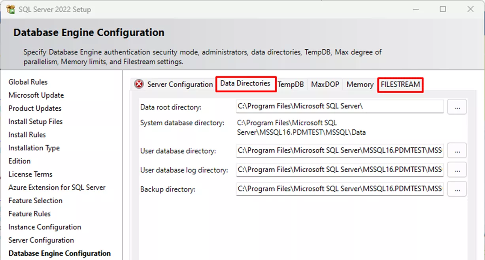This screenshot has height=260, width=485.
Task: Click the Backup directory input field
Action: coord(340,189)
